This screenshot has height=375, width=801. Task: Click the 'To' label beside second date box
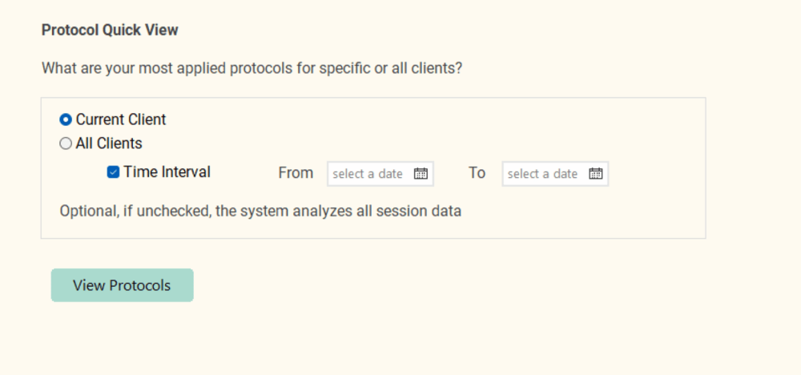pyautogui.click(x=477, y=173)
